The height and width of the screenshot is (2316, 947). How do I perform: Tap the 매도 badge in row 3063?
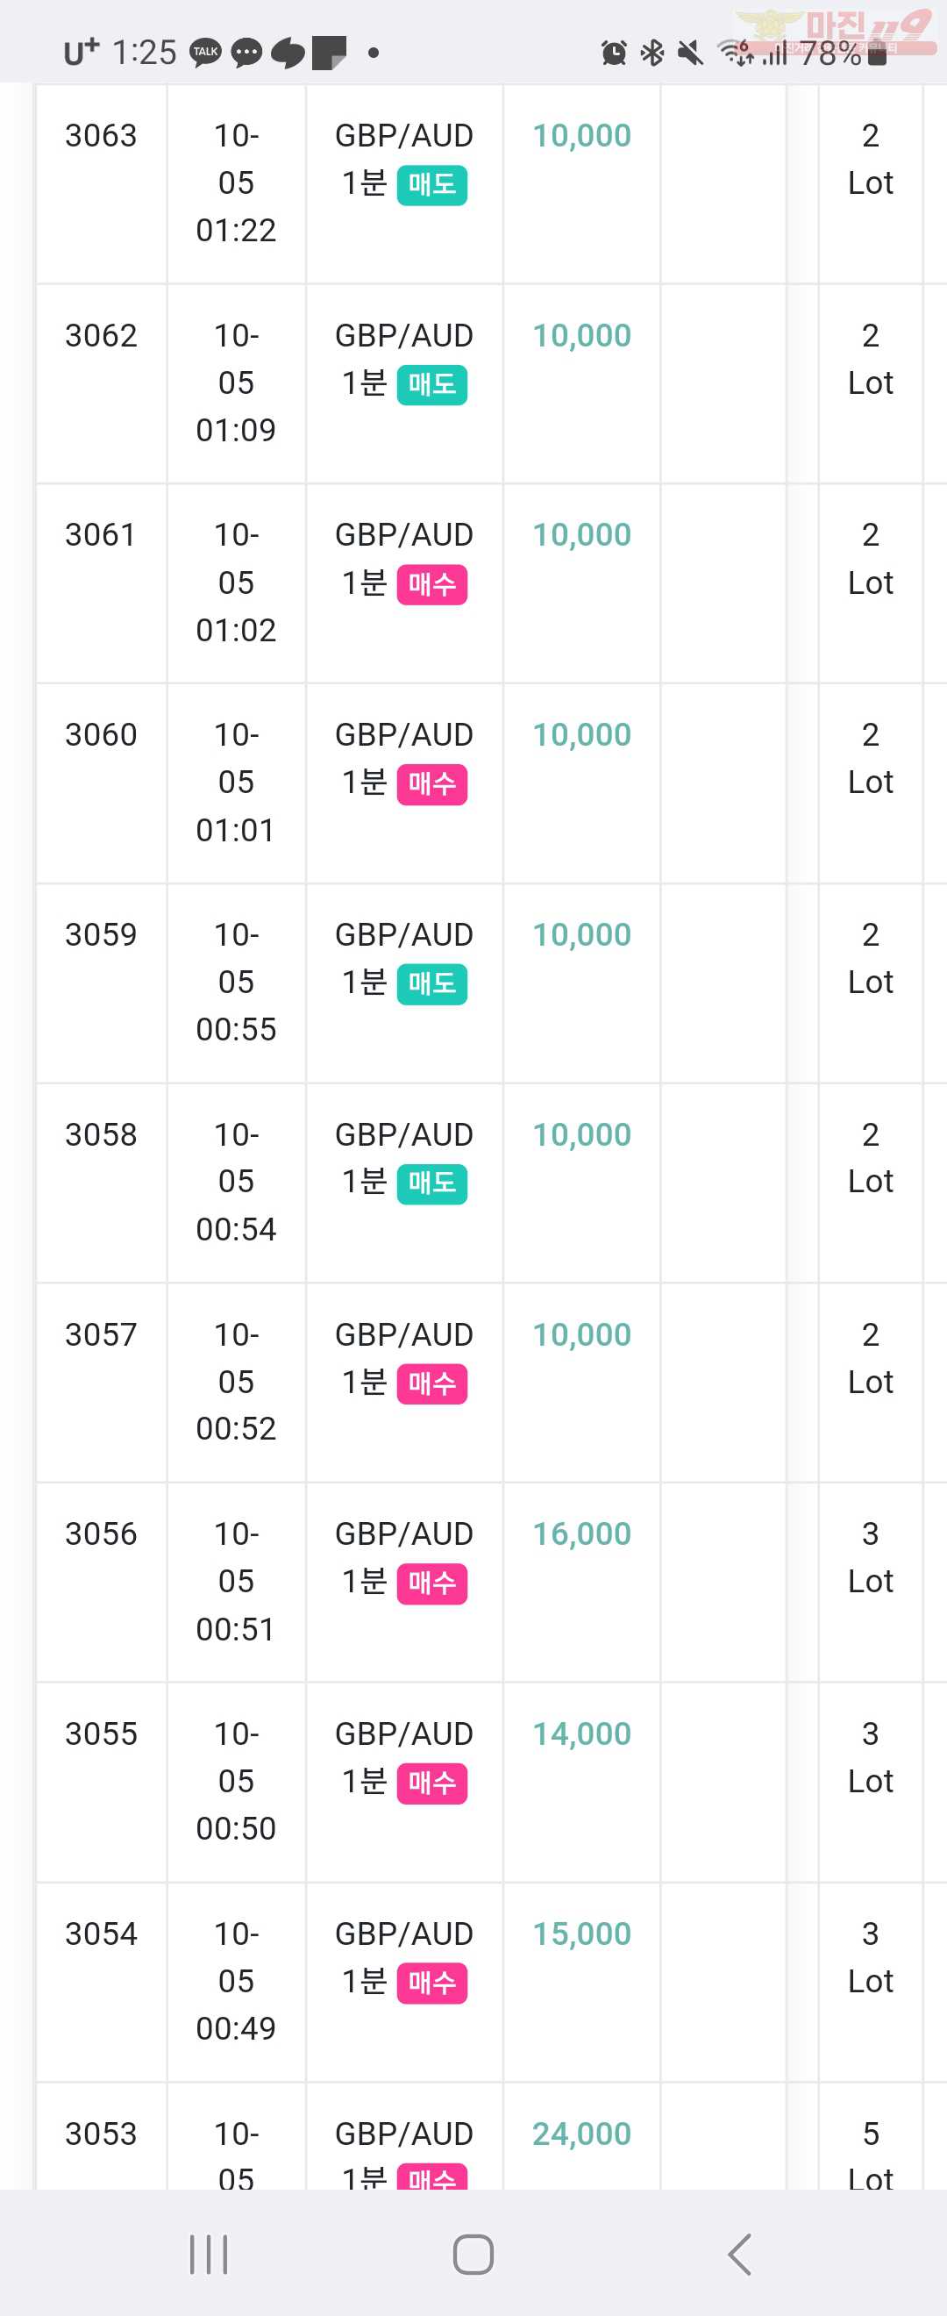coord(432,185)
